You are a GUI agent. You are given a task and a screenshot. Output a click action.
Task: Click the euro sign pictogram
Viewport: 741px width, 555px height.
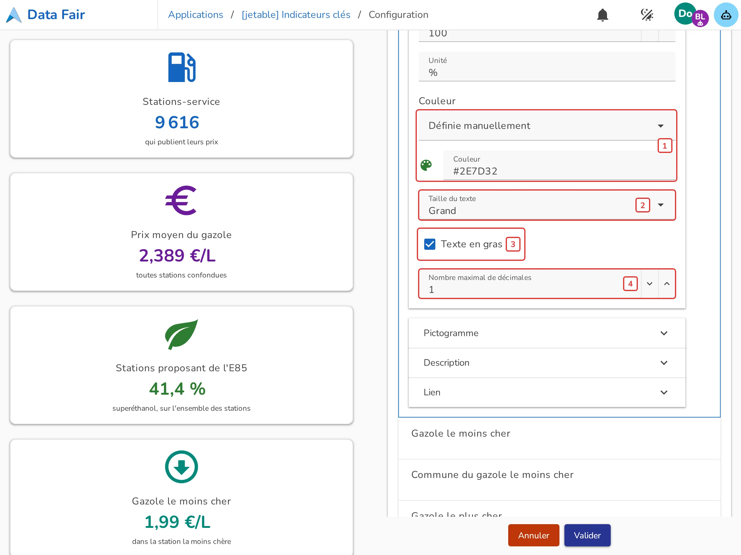pos(181,200)
